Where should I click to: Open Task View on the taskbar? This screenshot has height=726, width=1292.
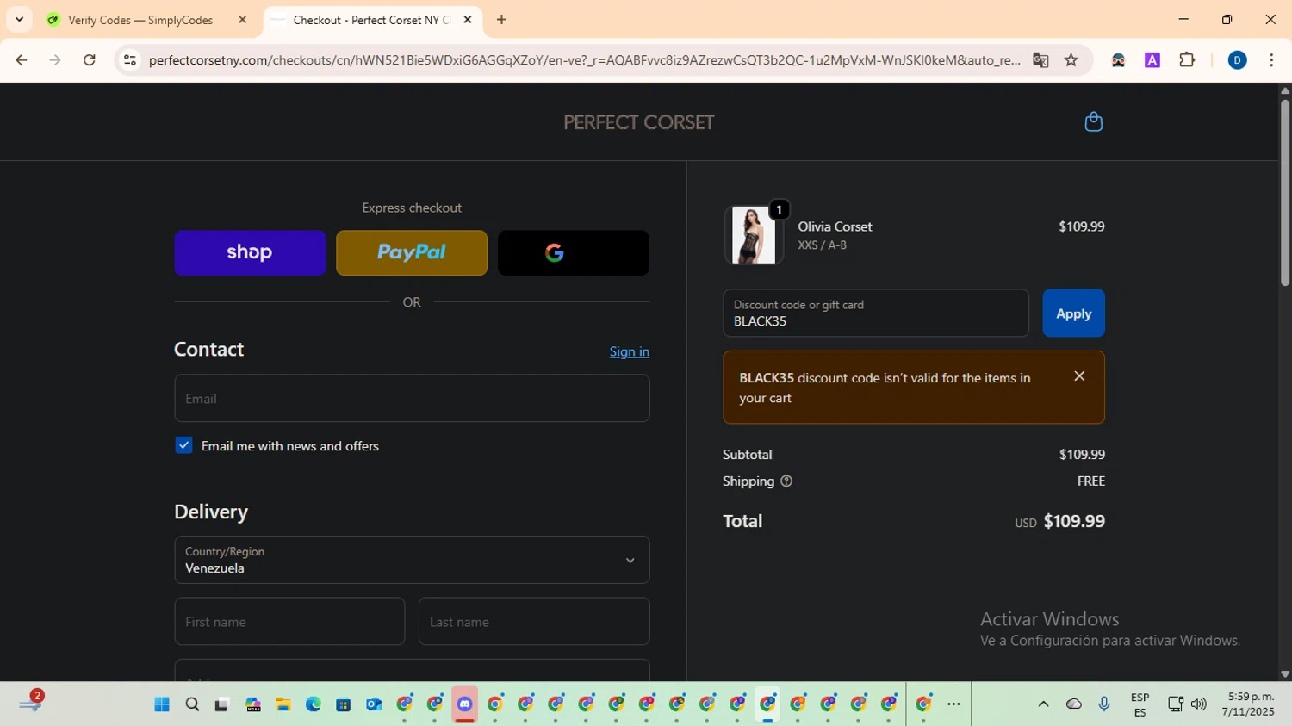221,704
